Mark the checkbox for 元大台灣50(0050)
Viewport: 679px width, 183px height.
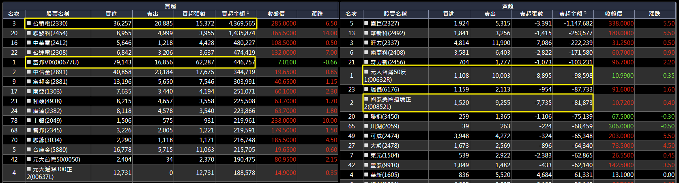[x=29, y=159]
